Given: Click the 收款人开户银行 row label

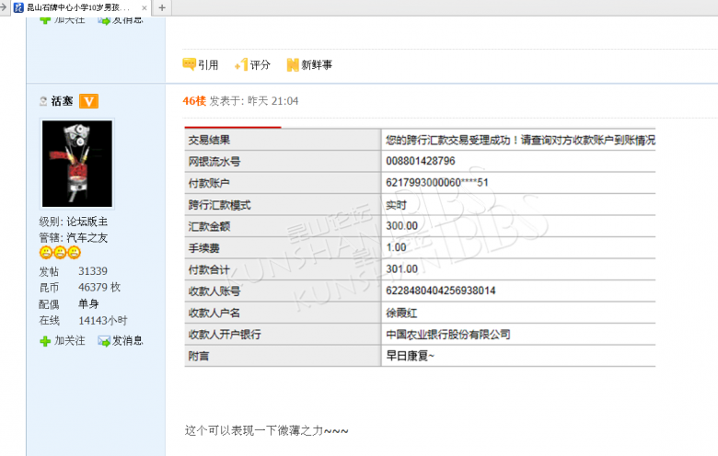Looking at the screenshot, I should click(x=225, y=335).
